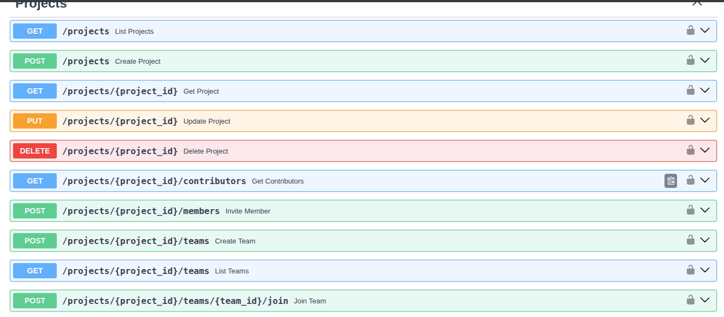Collapse the Projects section arrow
Screen dimensions: 724x317
pyautogui.click(x=697, y=3)
